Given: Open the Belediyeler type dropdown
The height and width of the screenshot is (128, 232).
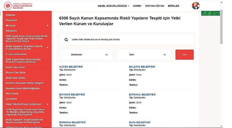Looking at the screenshot, I should [86, 55].
